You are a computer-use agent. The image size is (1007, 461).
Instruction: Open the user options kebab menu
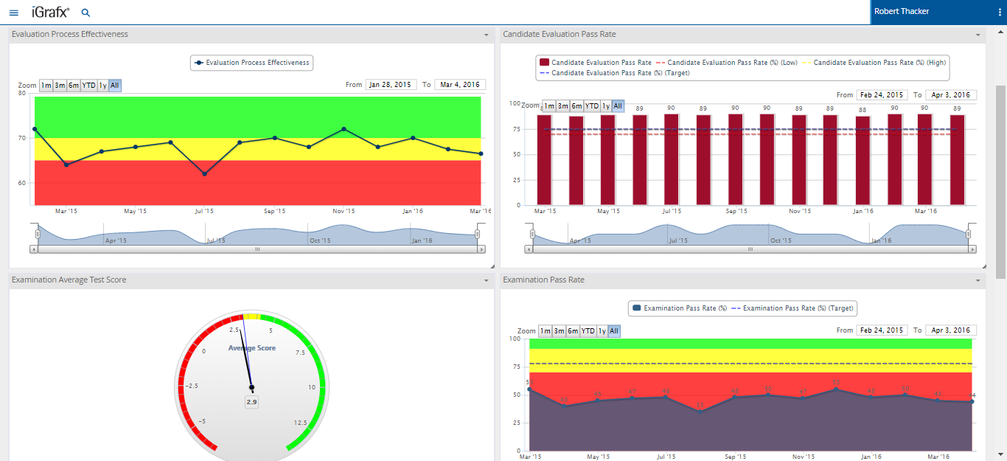click(x=999, y=12)
